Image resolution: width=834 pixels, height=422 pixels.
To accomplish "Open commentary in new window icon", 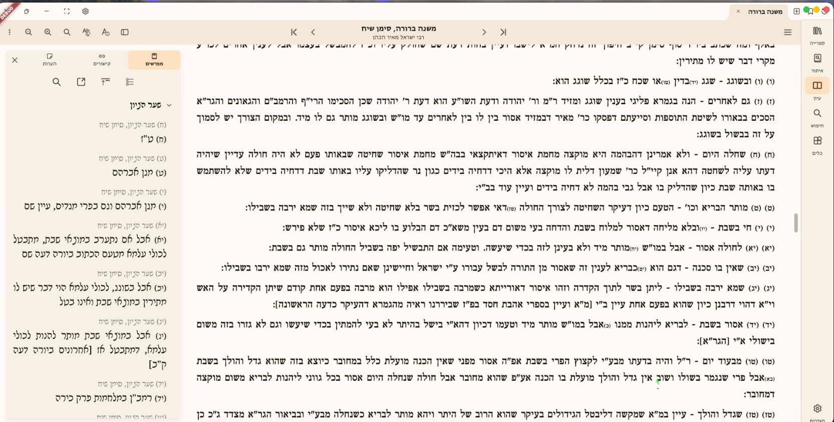I will pos(81,82).
